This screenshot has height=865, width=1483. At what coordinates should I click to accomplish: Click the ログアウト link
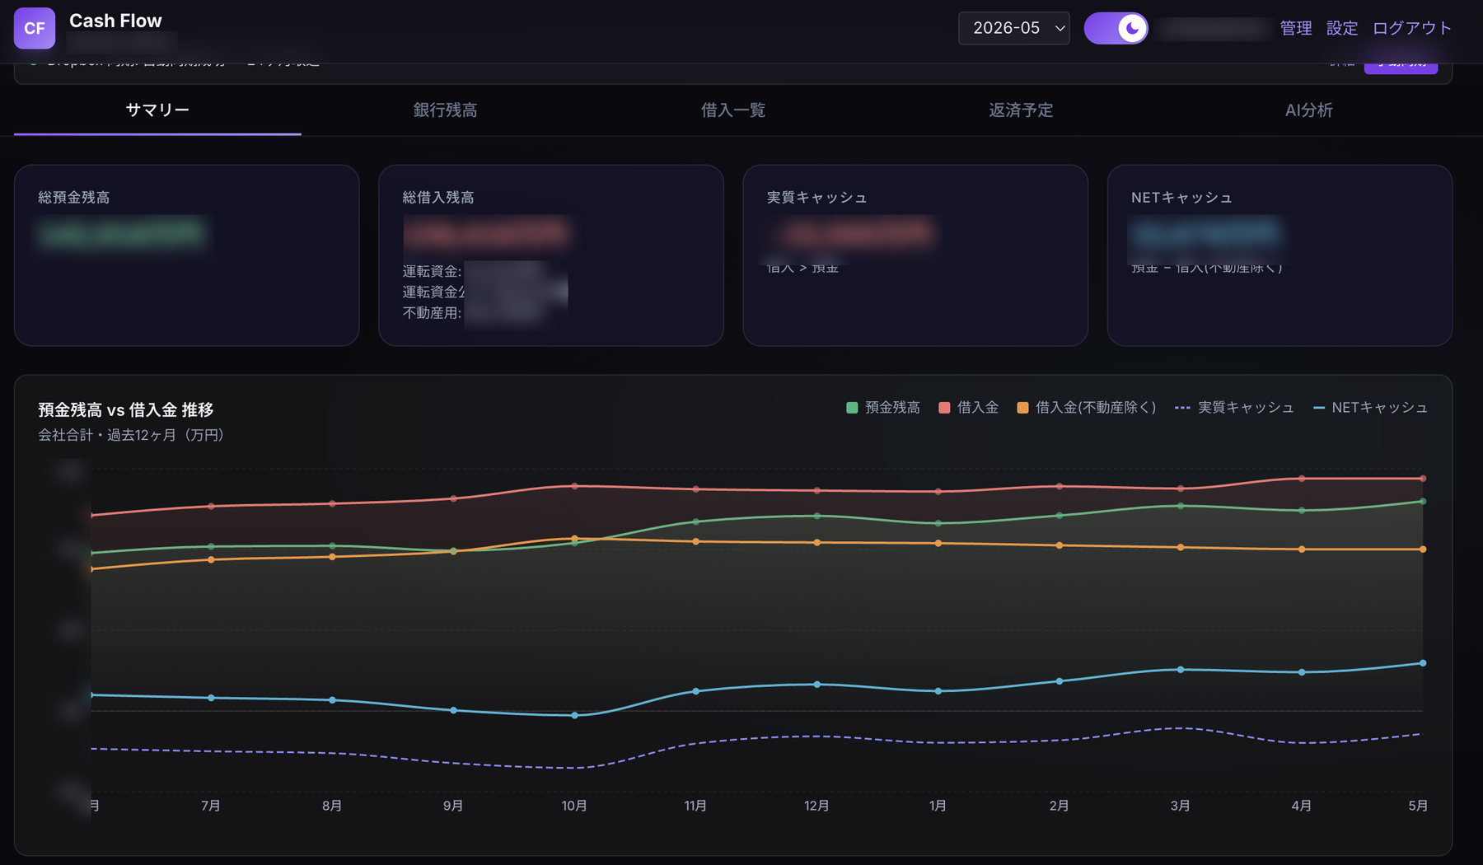coord(1411,28)
